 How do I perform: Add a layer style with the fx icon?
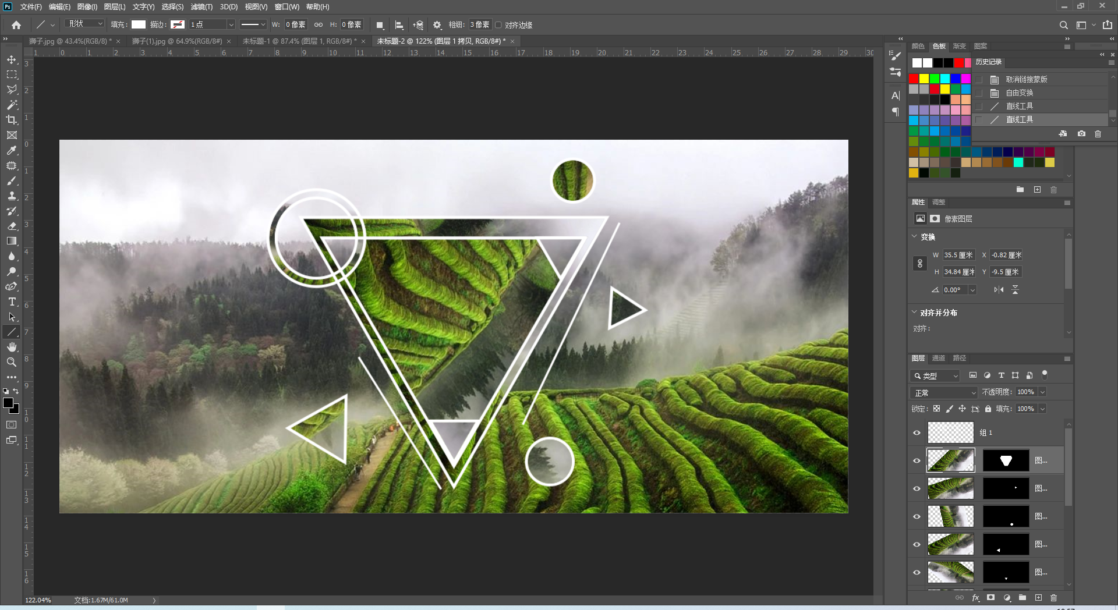(x=976, y=598)
